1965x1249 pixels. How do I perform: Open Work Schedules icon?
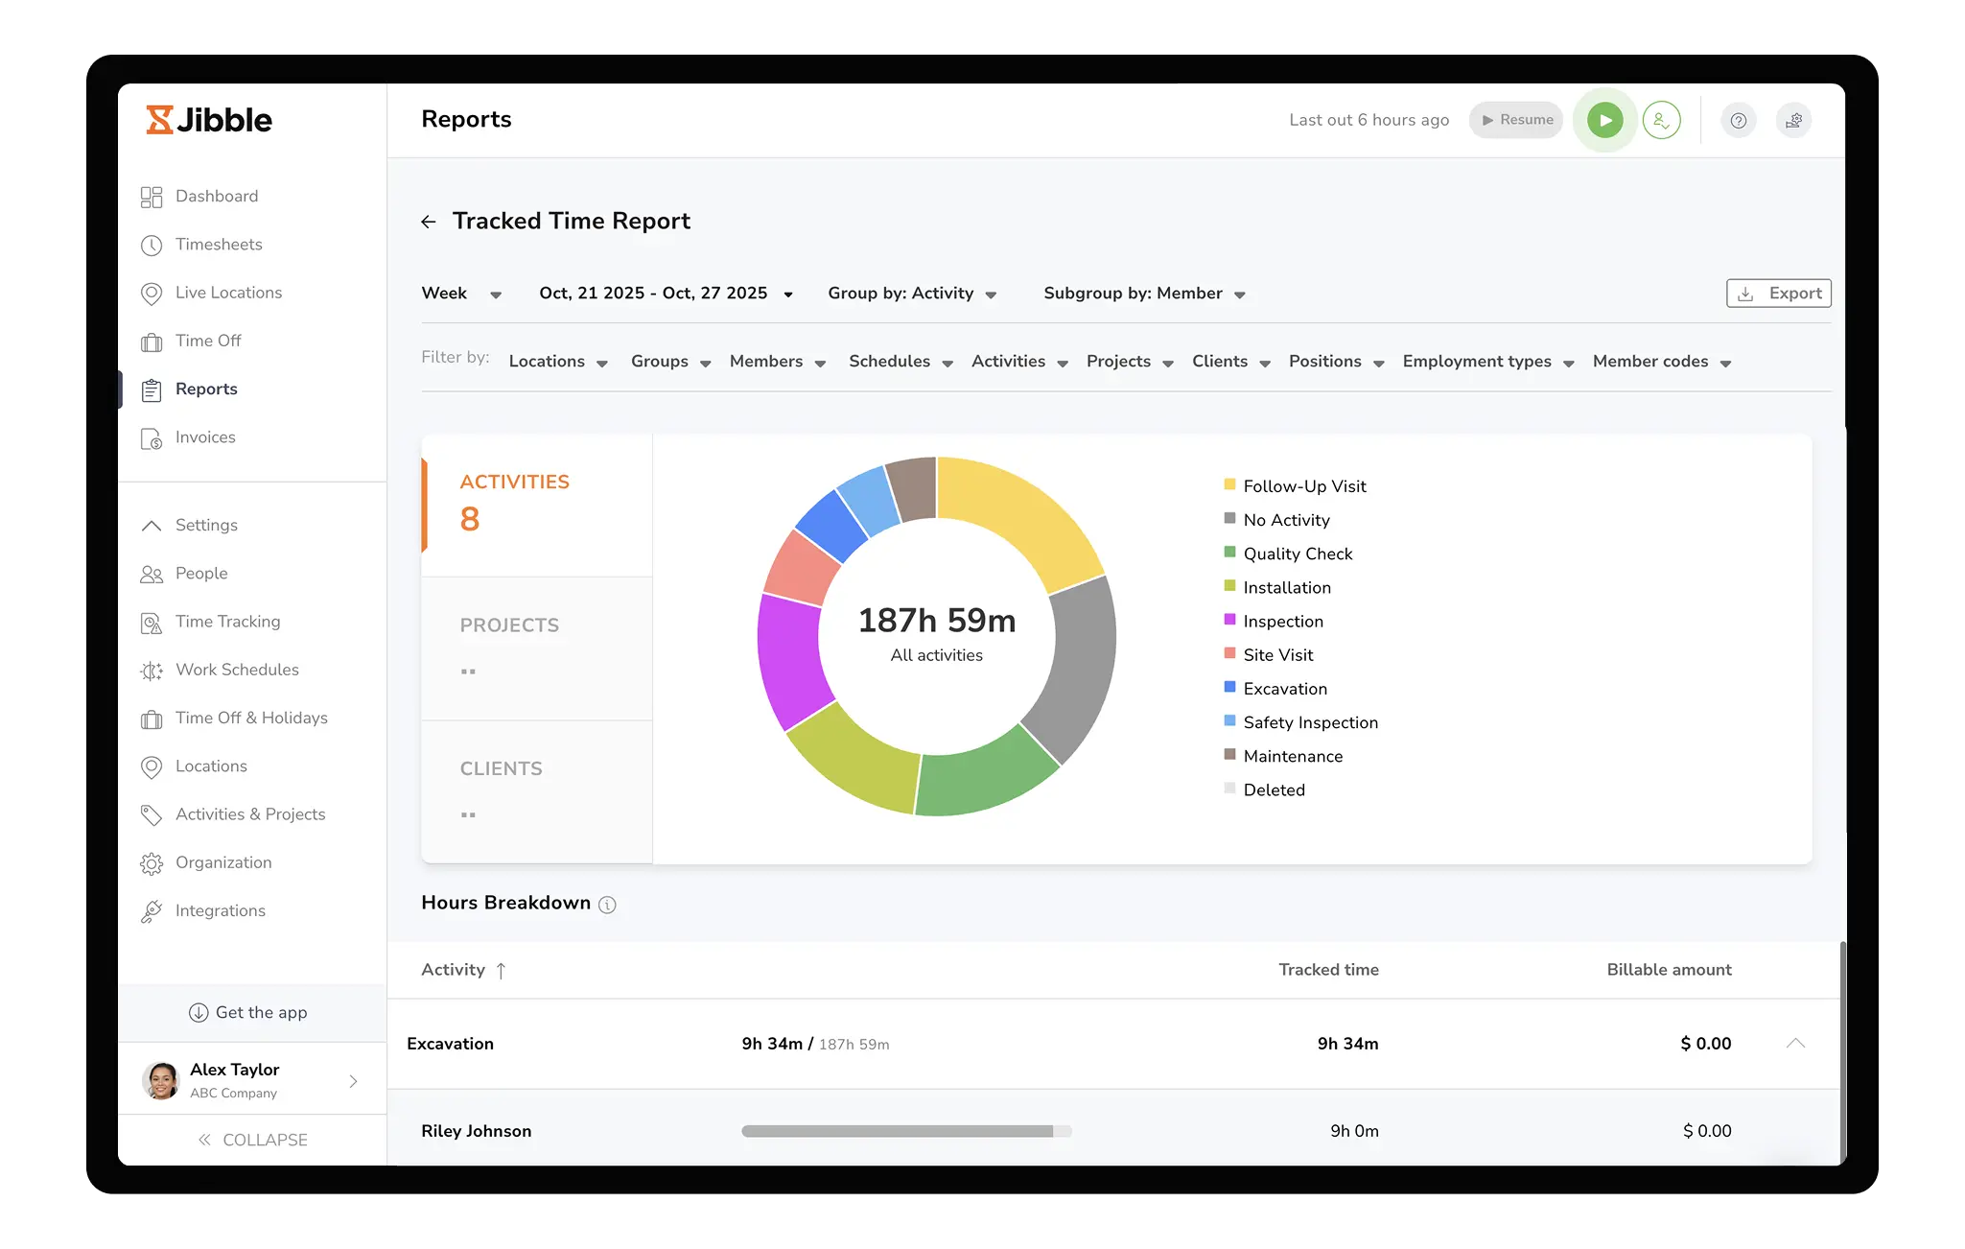tap(152, 671)
